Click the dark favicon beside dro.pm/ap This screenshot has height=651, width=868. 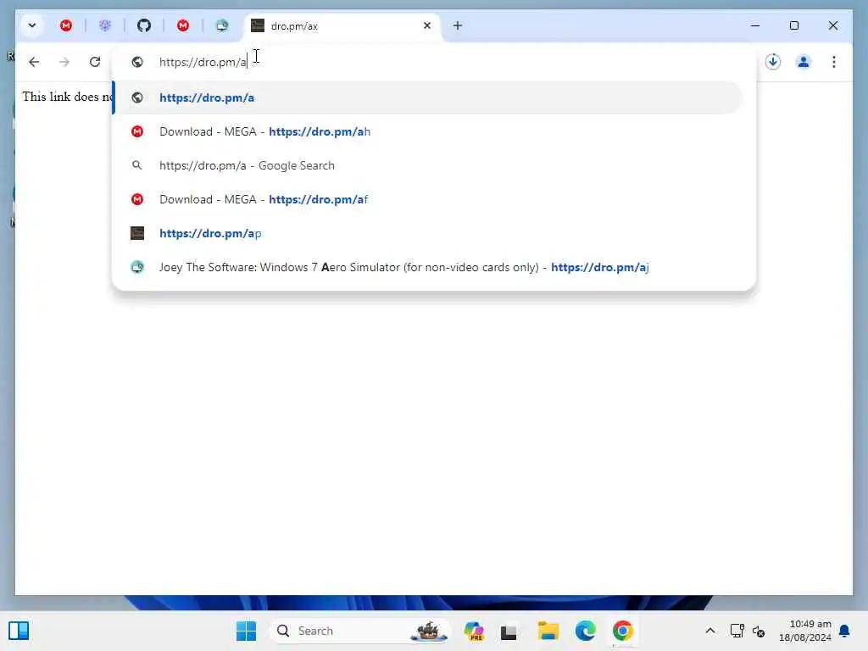click(137, 233)
